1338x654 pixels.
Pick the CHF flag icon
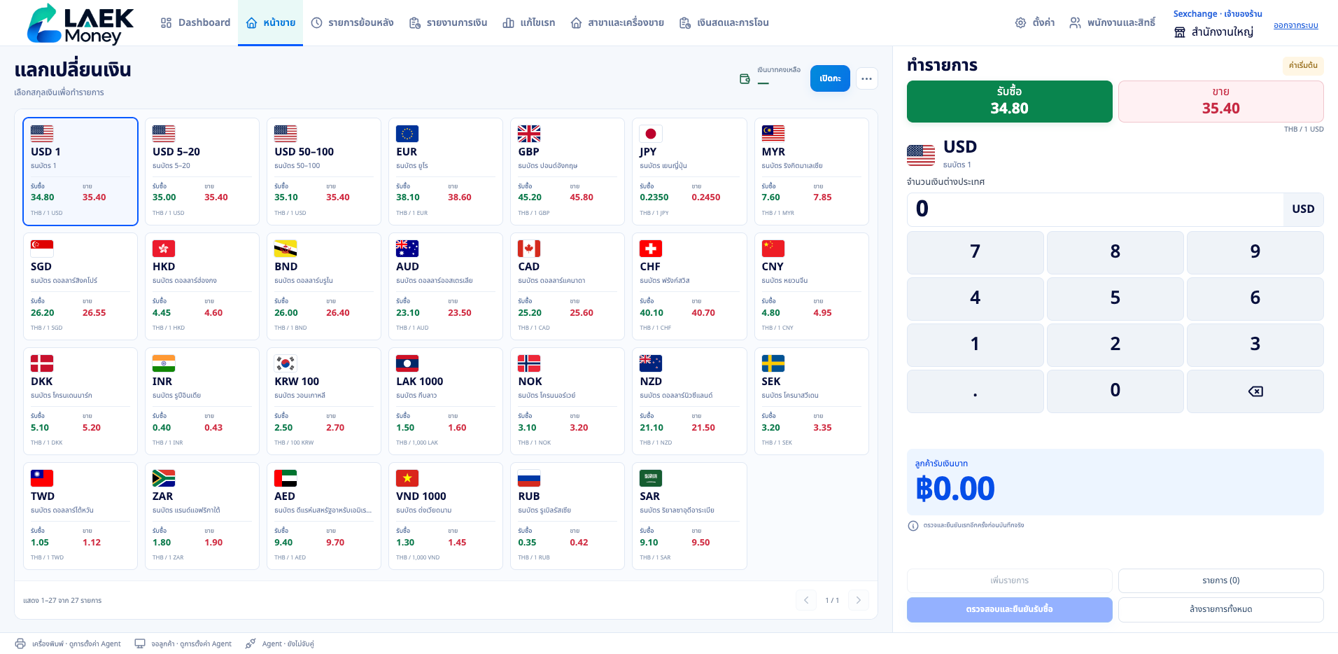coord(651,249)
